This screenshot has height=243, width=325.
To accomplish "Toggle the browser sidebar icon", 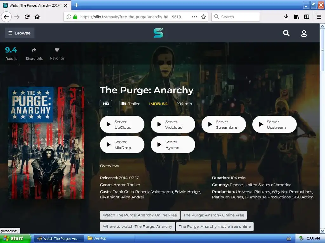I will [x=307, y=17].
